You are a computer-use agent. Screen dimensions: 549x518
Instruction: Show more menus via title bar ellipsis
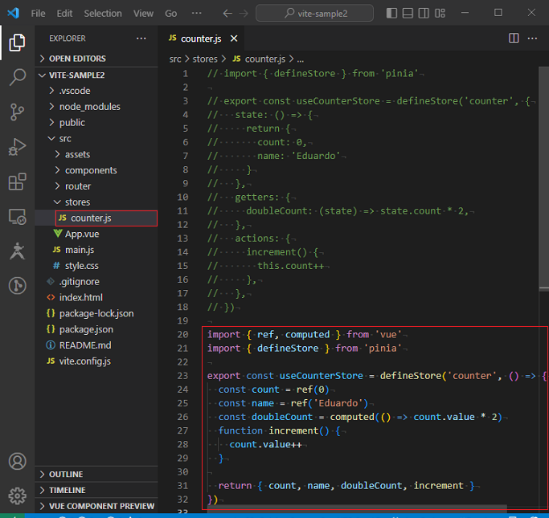[x=196, y=14]
